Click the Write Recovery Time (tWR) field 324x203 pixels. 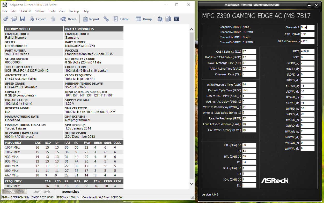pos(249,85)
